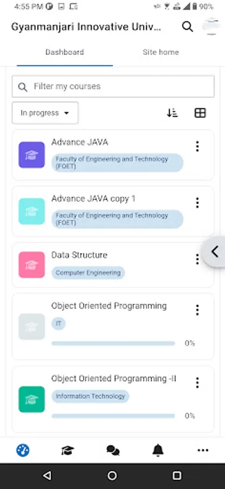The image size is (225, 489).
Task: Open the user profile avatar menu
Action: 211,27
